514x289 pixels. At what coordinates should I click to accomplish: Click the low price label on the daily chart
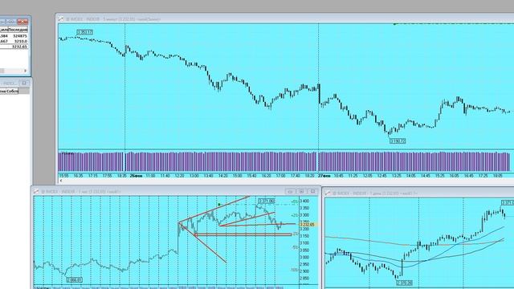pos(404,283)
